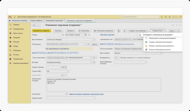Screen dimensions: 190x111
Task: Open the Создать на основании dropdown
Action: pyautogui.click(x=138, y=31)
